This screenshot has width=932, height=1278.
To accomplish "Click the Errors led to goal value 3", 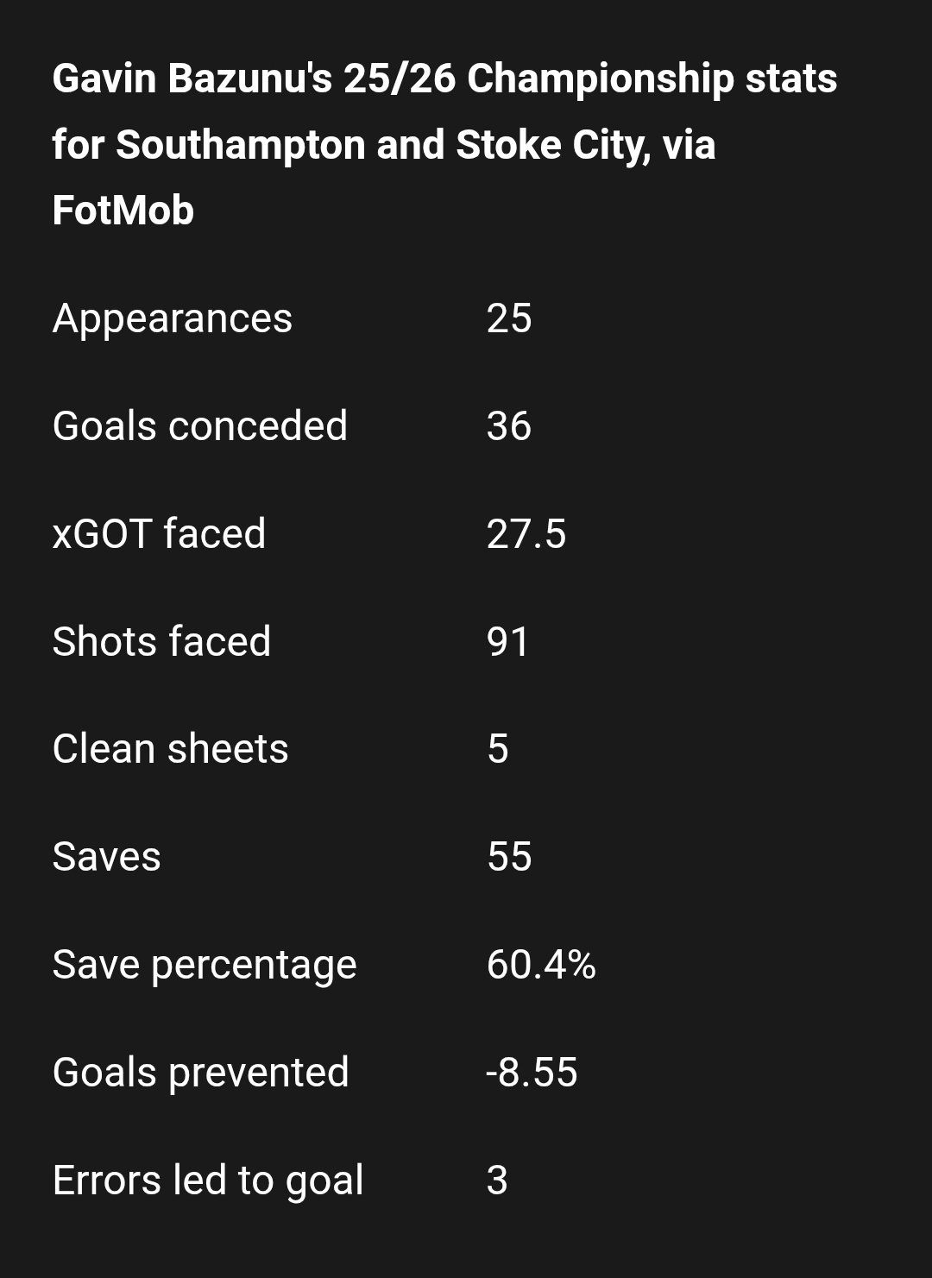I will pyautogui.click(x=497, y=1180).
